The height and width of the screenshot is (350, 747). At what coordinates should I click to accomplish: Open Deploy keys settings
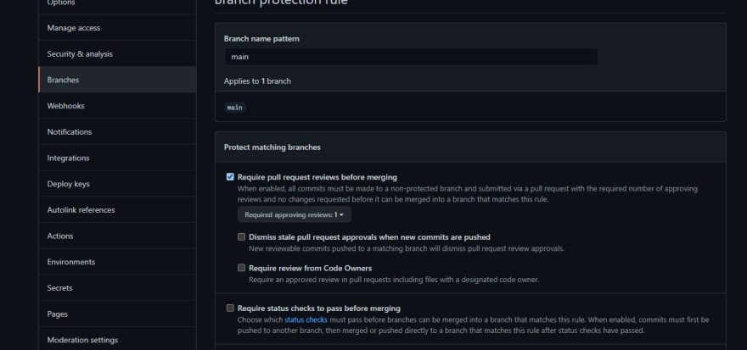[x=117, y=184]
